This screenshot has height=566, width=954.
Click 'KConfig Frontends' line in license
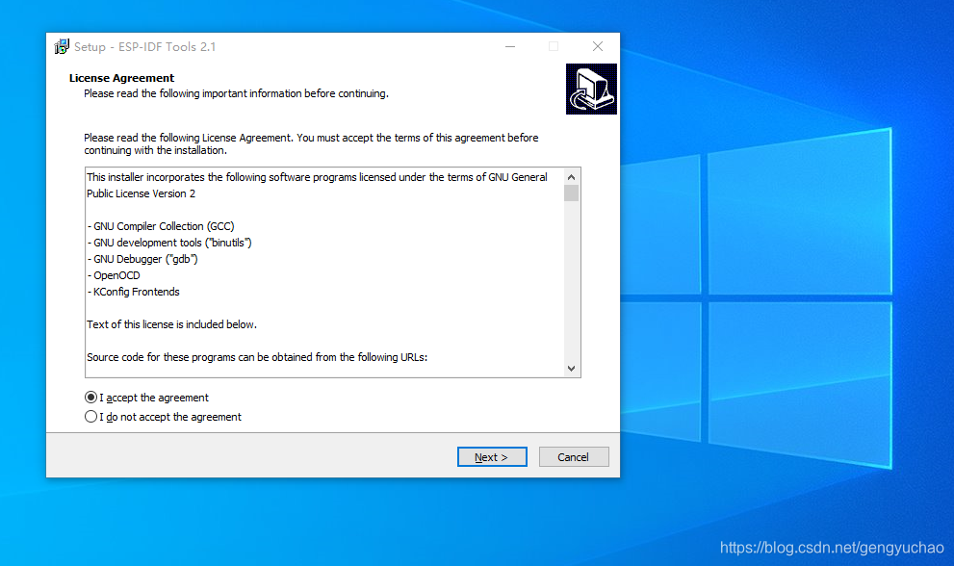(133, 292)
